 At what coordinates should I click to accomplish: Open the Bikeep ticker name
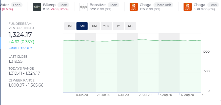click(x=49, y=5)
